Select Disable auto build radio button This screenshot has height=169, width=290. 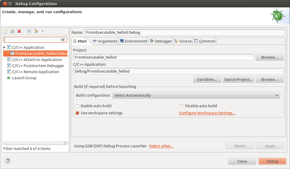[x=182, y=106]
